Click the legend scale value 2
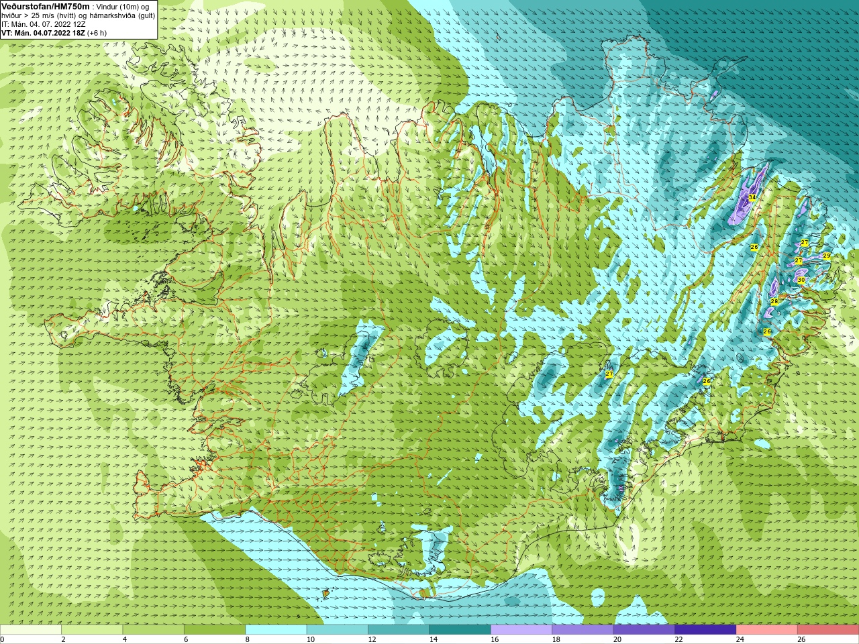This screenshot has width=859, height=644. 63,639
